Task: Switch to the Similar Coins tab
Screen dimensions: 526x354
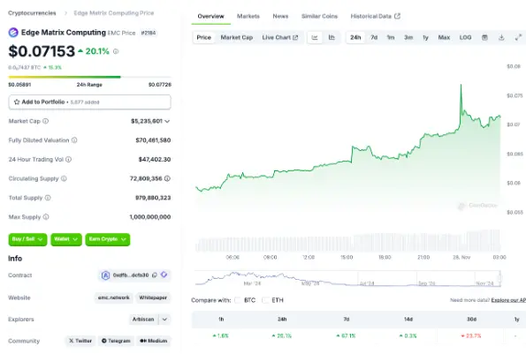Action: (319, 16)
